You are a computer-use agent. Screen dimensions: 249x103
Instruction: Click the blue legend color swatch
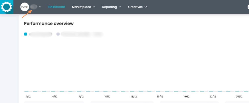coord(25,34)
